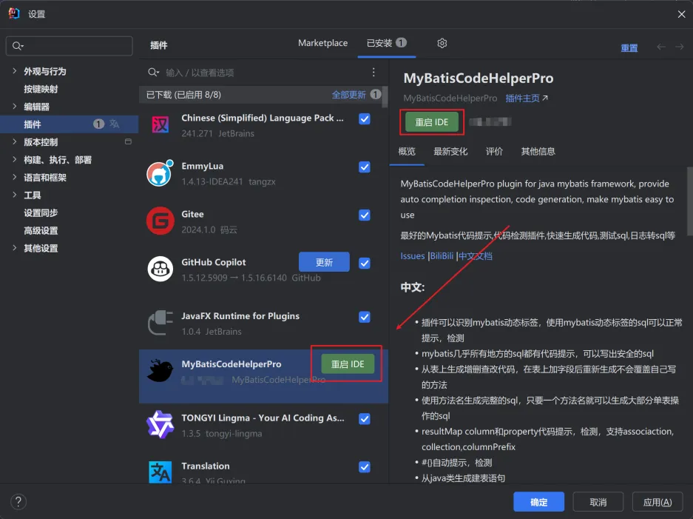Open the Issues link
Viewport: 693px width, 519px height.
[413, 255]
